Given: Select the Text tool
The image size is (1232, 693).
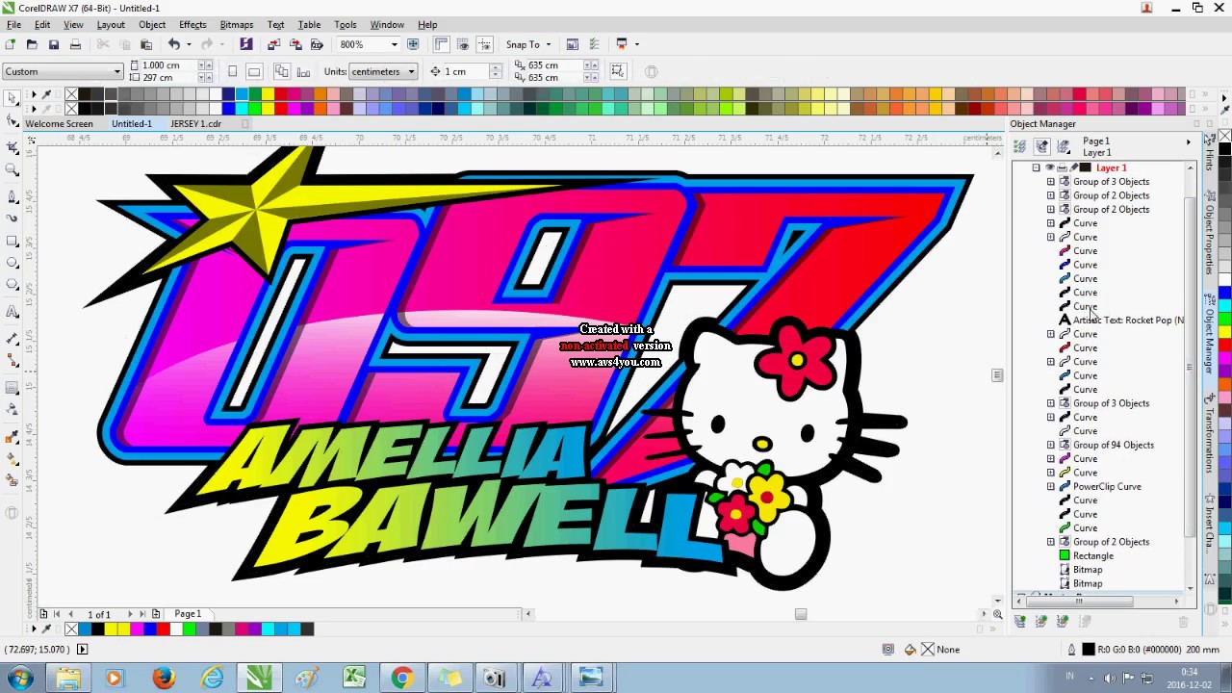Looking at the screenshot, I should click(12, 313).
